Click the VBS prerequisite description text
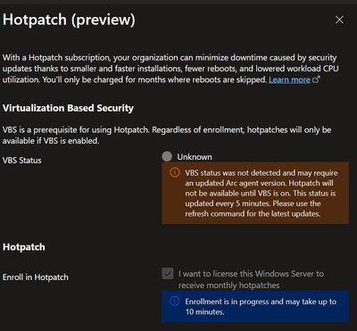 click(x=167, y=136)
